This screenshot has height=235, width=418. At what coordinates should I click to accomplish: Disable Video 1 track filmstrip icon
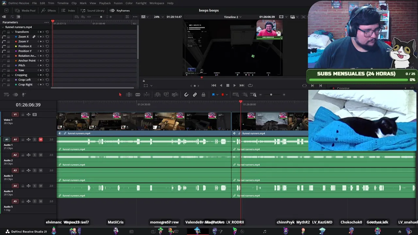[35, 115]
